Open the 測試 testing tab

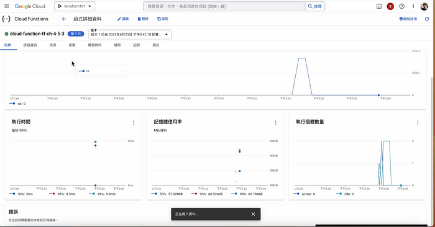click(x=156, y=45)
